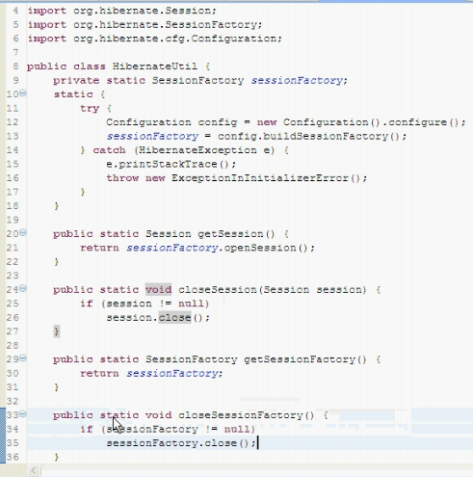Click the try keyword on line 11
The image size is (473, 477).
click(x=90, y=109)
